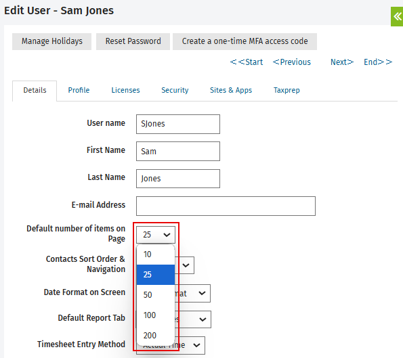Image resolution: width=403 pixels, height=358 pixels.
Task: Create a one-time MFA access code
Action: [x=245, y=41]
